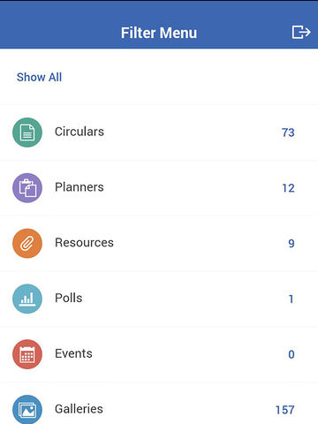The height and width of the screenshot is (424, 318).
Task: Click the green Circulars document icon
Action: [x=27, y=132]
